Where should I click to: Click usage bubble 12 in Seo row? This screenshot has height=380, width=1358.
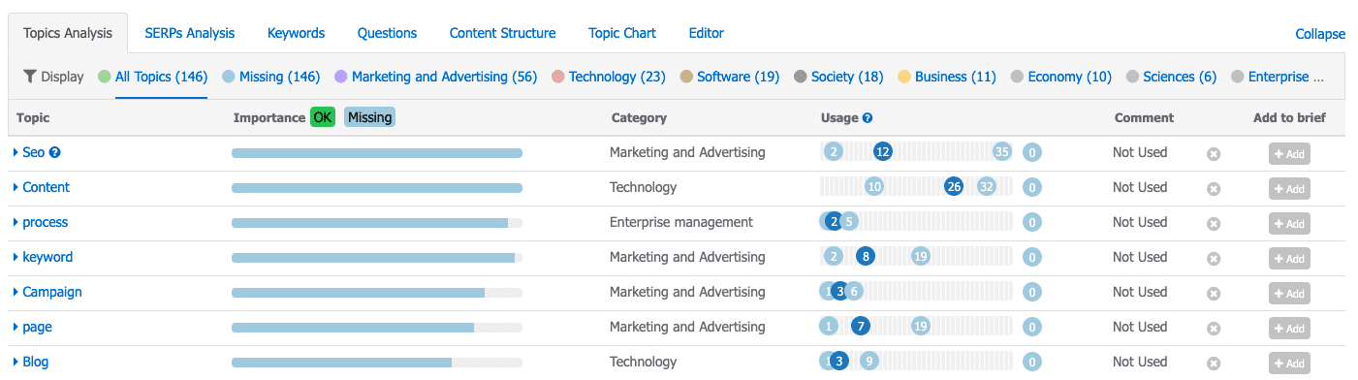[882, 152]
